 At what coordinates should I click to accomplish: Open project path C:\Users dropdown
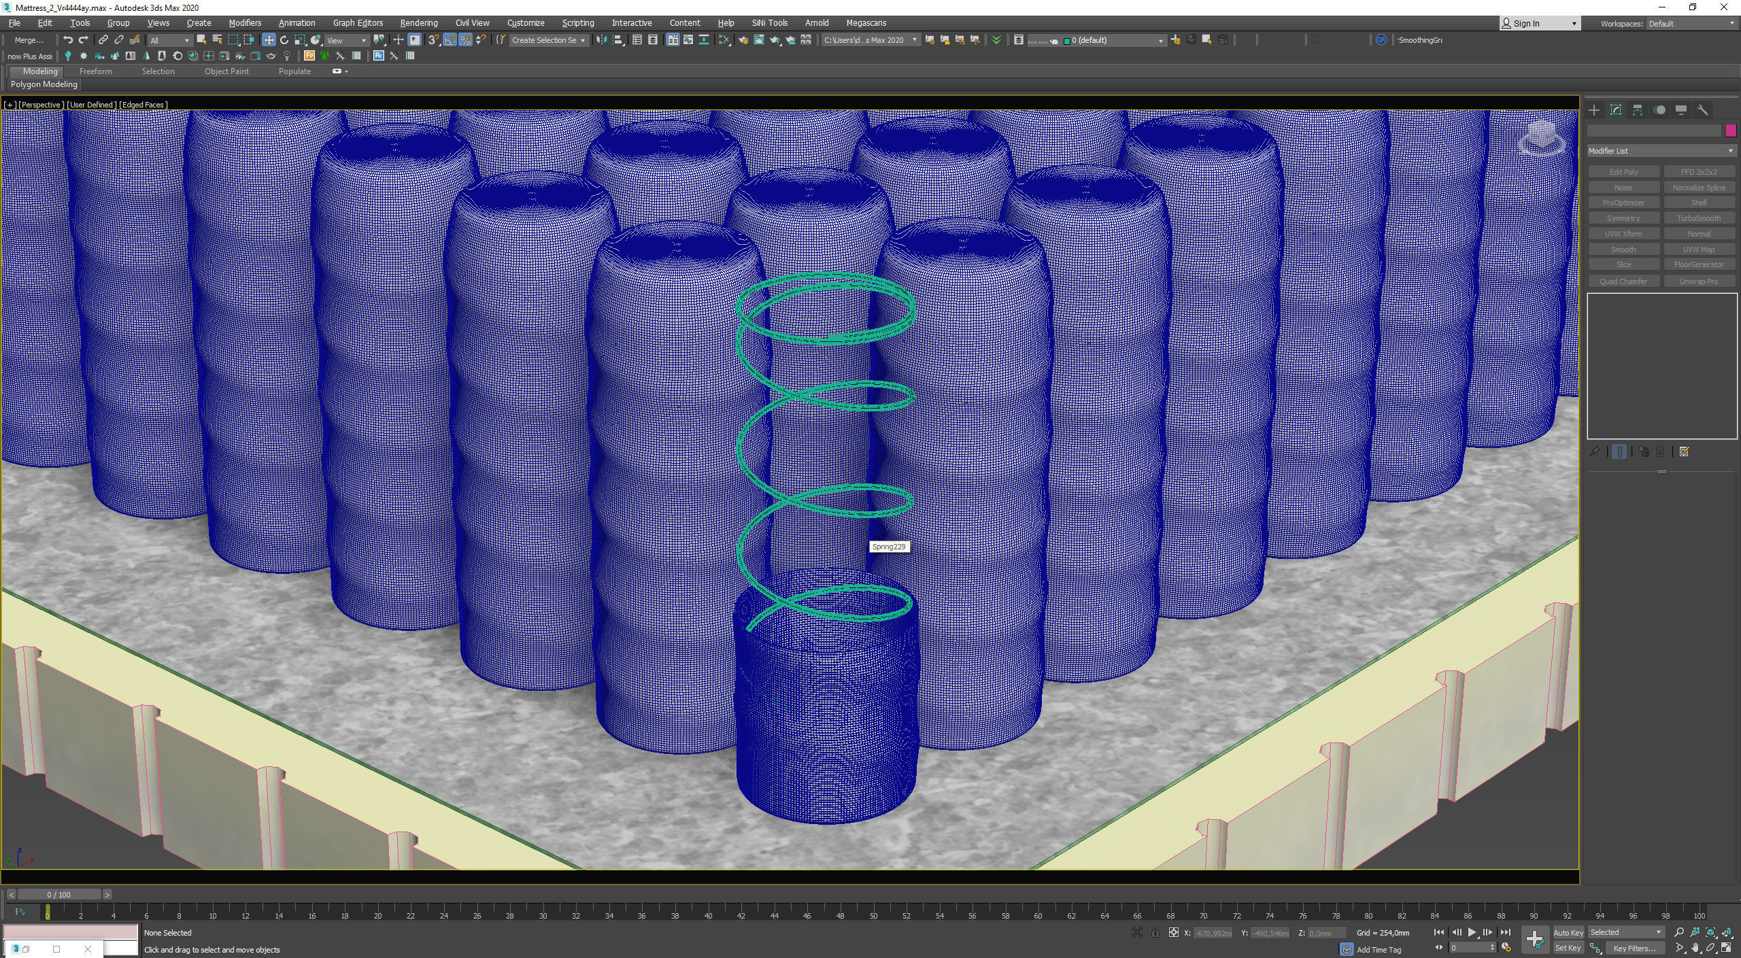[x=870, y=40]
